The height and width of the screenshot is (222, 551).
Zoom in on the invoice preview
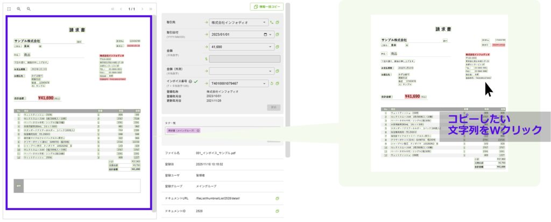[19, 9]
